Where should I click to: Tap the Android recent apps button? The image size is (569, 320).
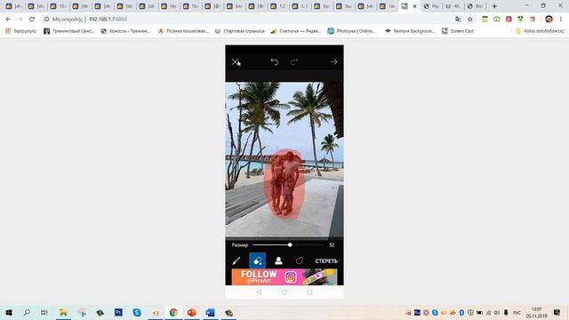309,292
